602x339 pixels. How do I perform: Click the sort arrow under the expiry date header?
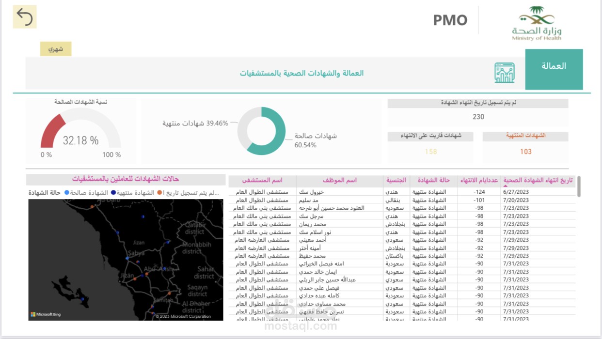pyautogui.click(x=506, y=186)
